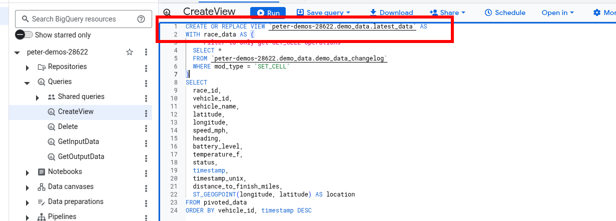Click 'vehicle_name,' on line 11

click(x=216, y=106)
